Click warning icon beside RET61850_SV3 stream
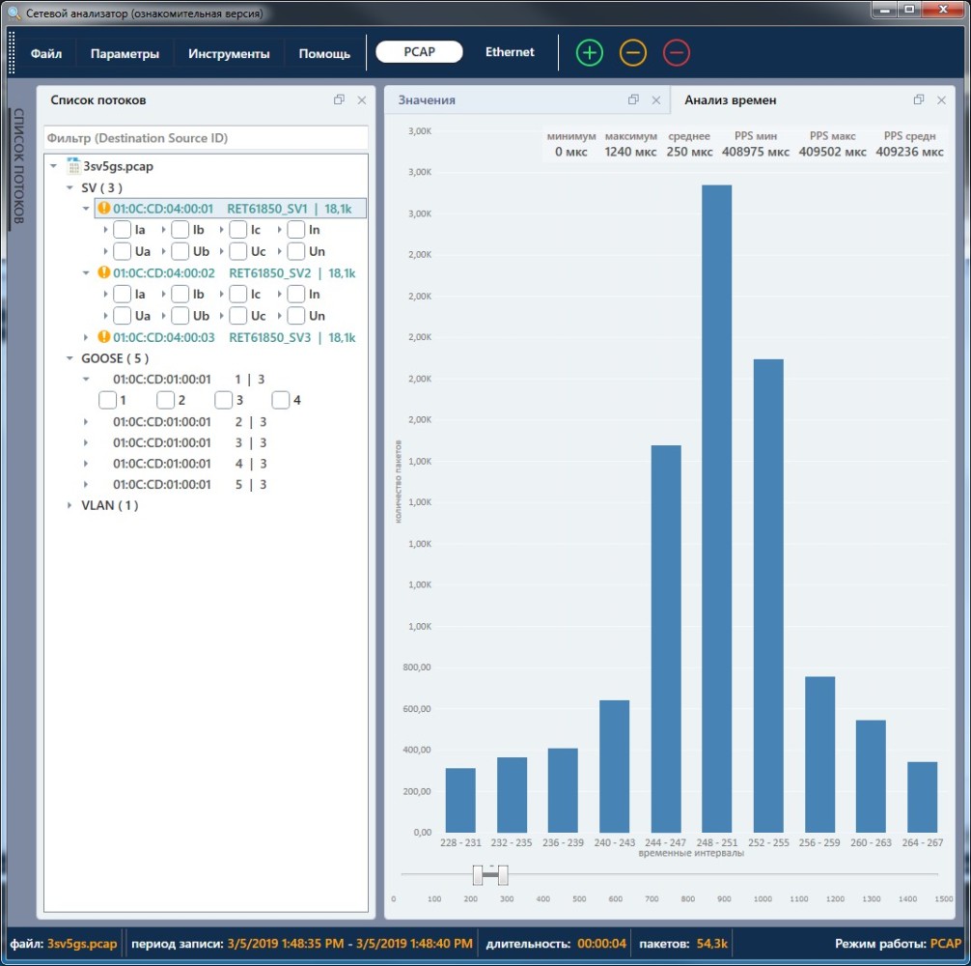 (104, 337)
